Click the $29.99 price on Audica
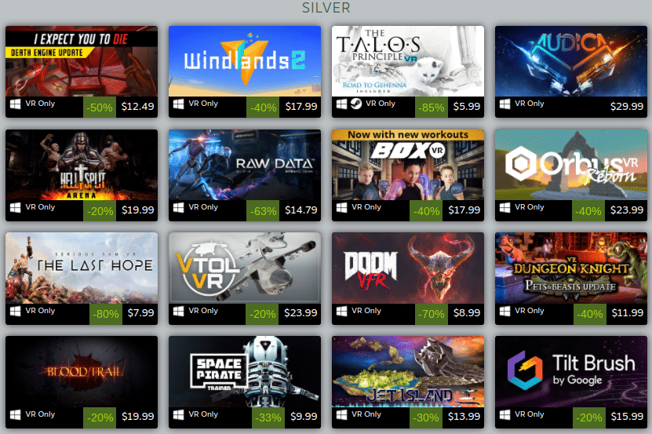Screen dimensions: 652x434 (x=627, y=107)
